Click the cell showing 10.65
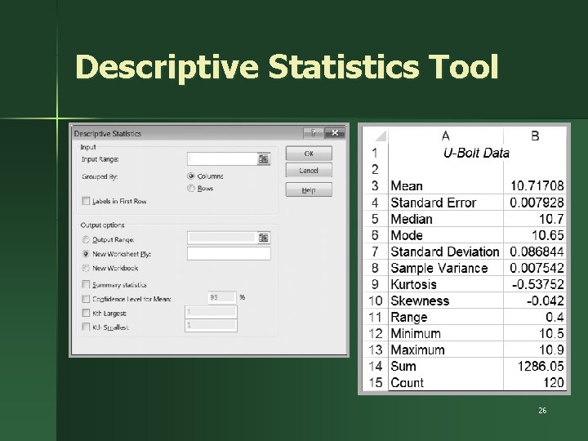The image size is (588, 441). (535, 235)
